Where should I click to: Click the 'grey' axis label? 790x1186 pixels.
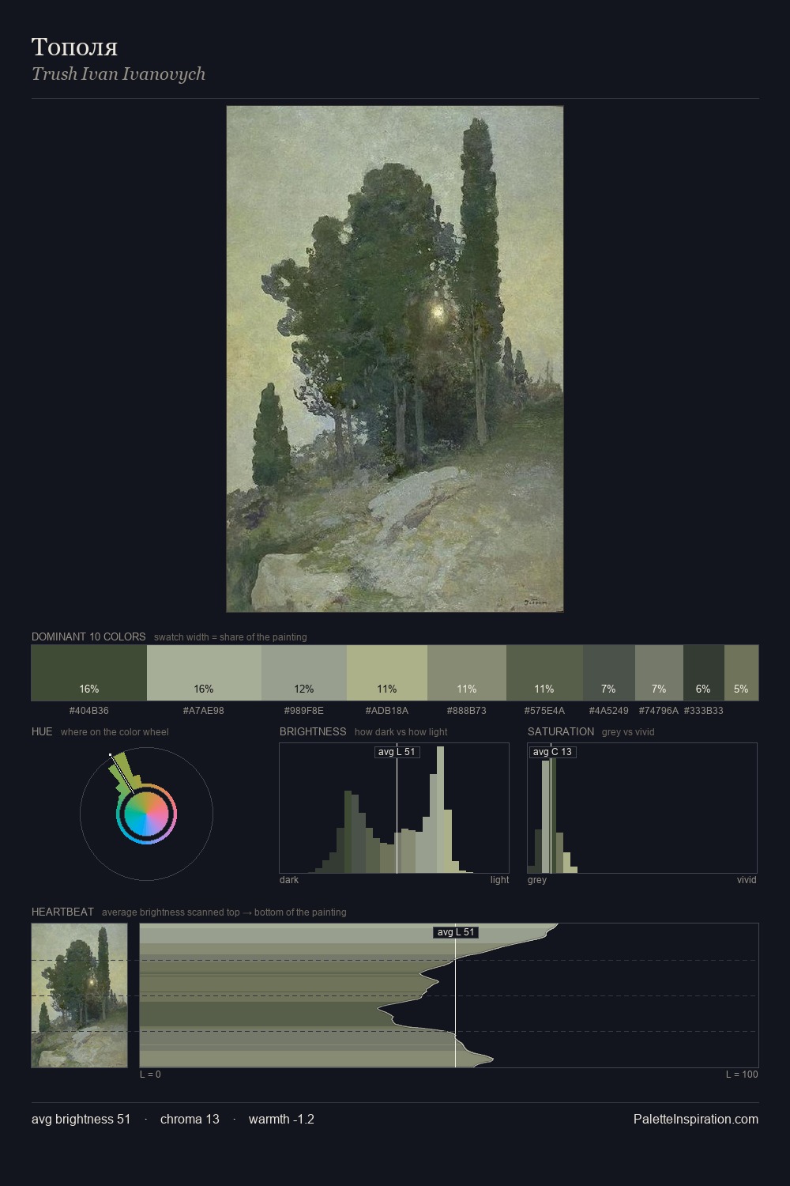click(537, 880)
